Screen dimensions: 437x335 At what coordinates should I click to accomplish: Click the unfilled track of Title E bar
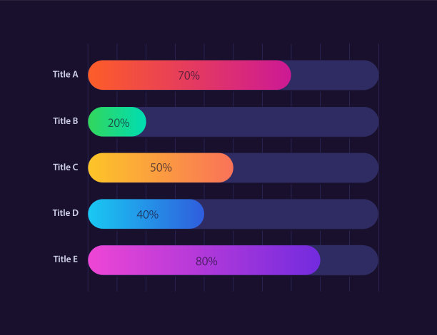point(349,261)
